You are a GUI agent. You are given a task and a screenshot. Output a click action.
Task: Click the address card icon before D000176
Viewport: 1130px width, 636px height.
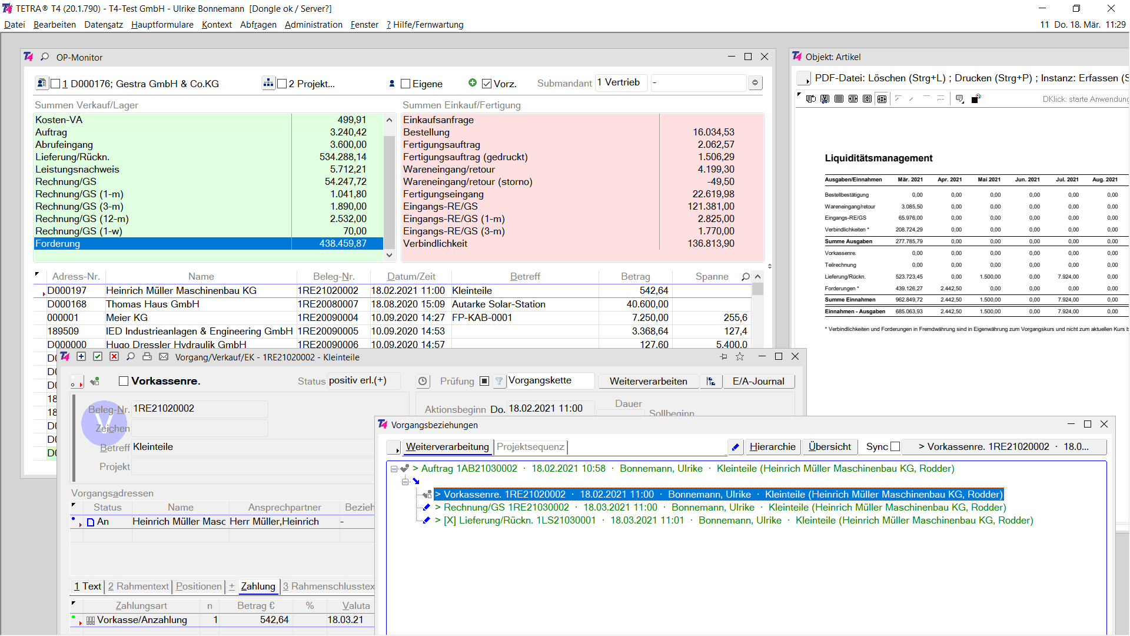tap(41, 84)
